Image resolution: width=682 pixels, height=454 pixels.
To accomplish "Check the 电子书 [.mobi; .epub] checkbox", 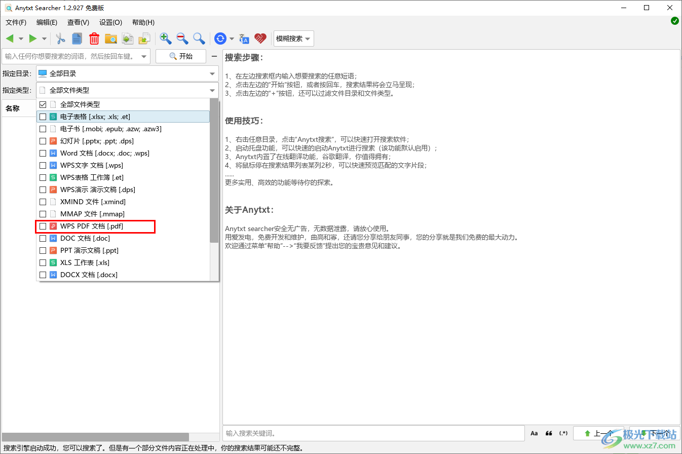I will pos(43,129).
